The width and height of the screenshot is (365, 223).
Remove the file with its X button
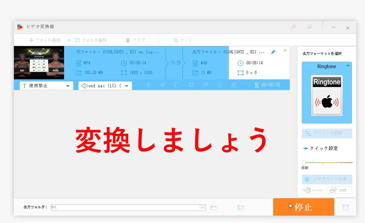coord(285,50)
